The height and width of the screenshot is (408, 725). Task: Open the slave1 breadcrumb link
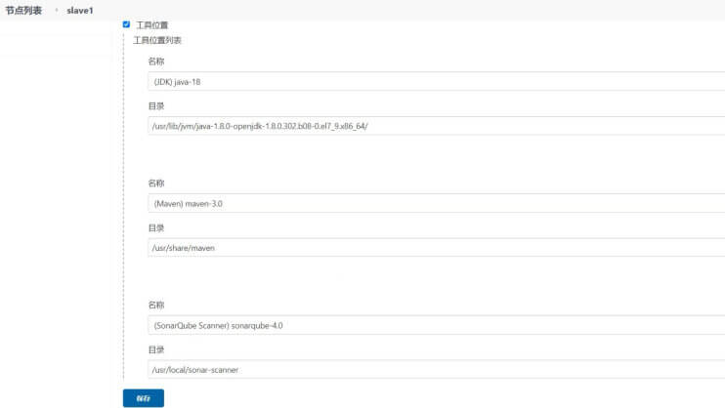[79, 10]
